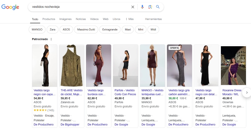Open the Parfois fringe dress image

tap(125, 66)
